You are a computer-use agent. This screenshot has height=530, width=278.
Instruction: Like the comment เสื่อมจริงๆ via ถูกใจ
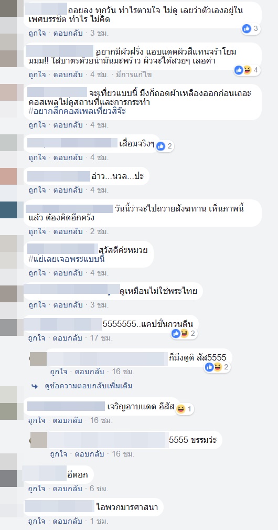(37, 157)
